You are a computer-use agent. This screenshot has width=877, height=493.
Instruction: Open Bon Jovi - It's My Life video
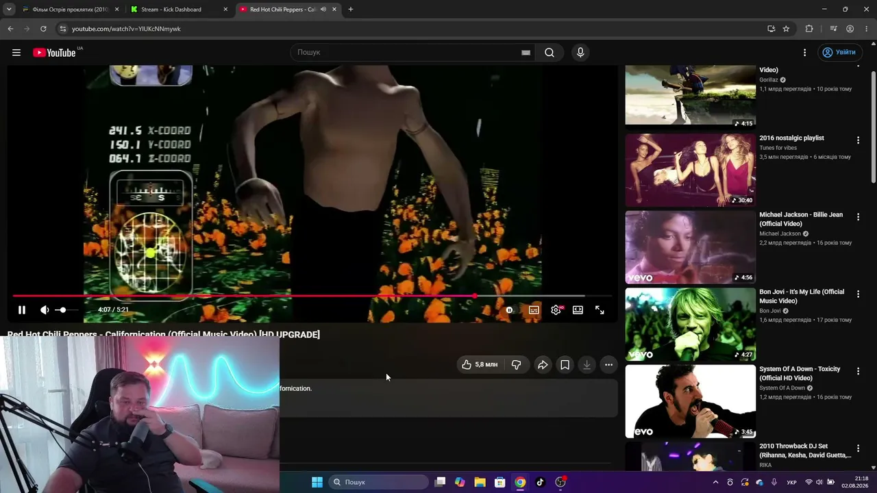pos(690,324)
